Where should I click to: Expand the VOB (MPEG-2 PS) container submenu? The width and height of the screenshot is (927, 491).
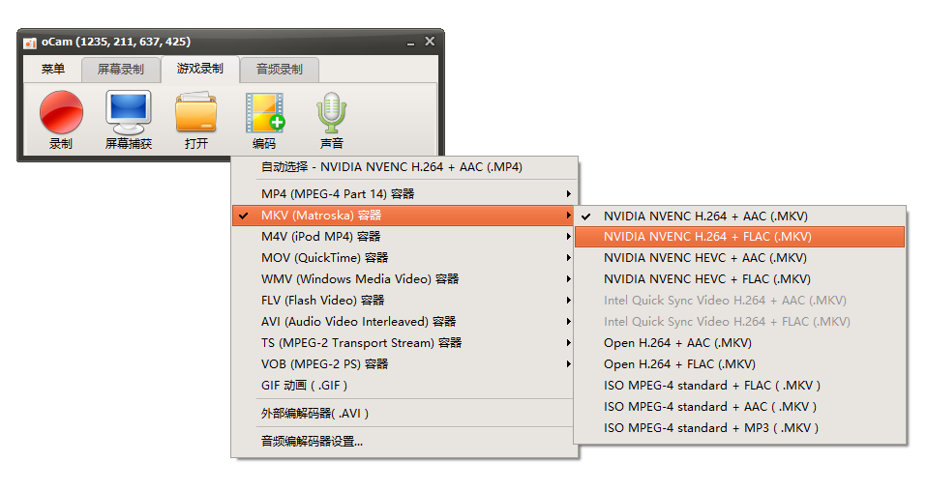(404, 364)
